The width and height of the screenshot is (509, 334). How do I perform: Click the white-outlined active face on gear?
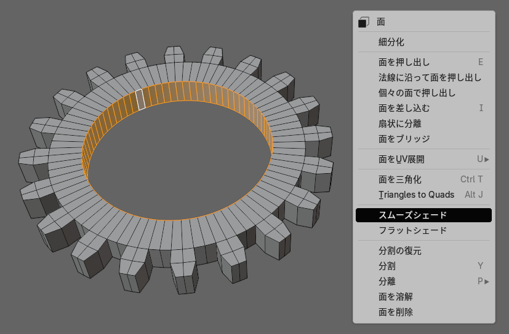(140, 99)
